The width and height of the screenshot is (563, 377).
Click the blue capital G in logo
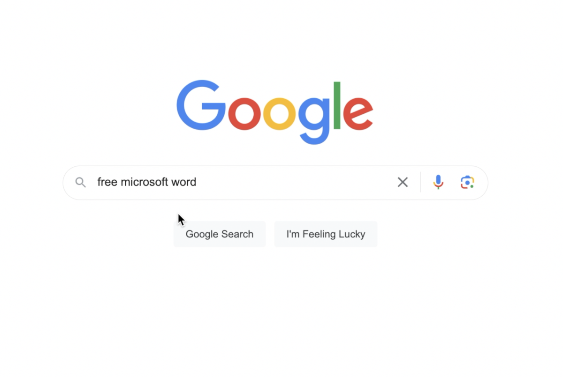coord(201,105)
